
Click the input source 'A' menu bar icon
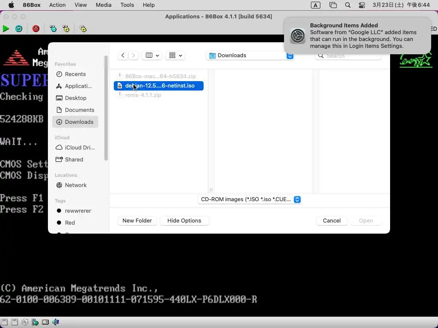[315, 5]
